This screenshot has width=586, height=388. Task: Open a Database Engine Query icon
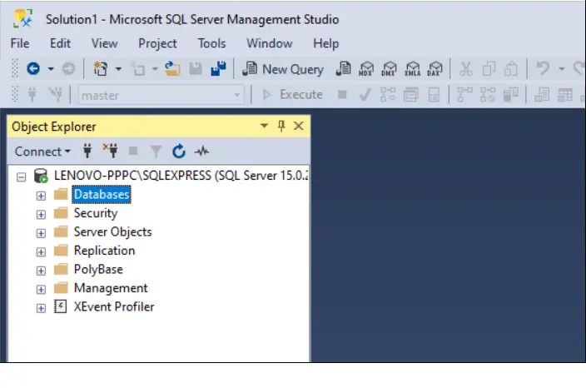pos(343,69)
